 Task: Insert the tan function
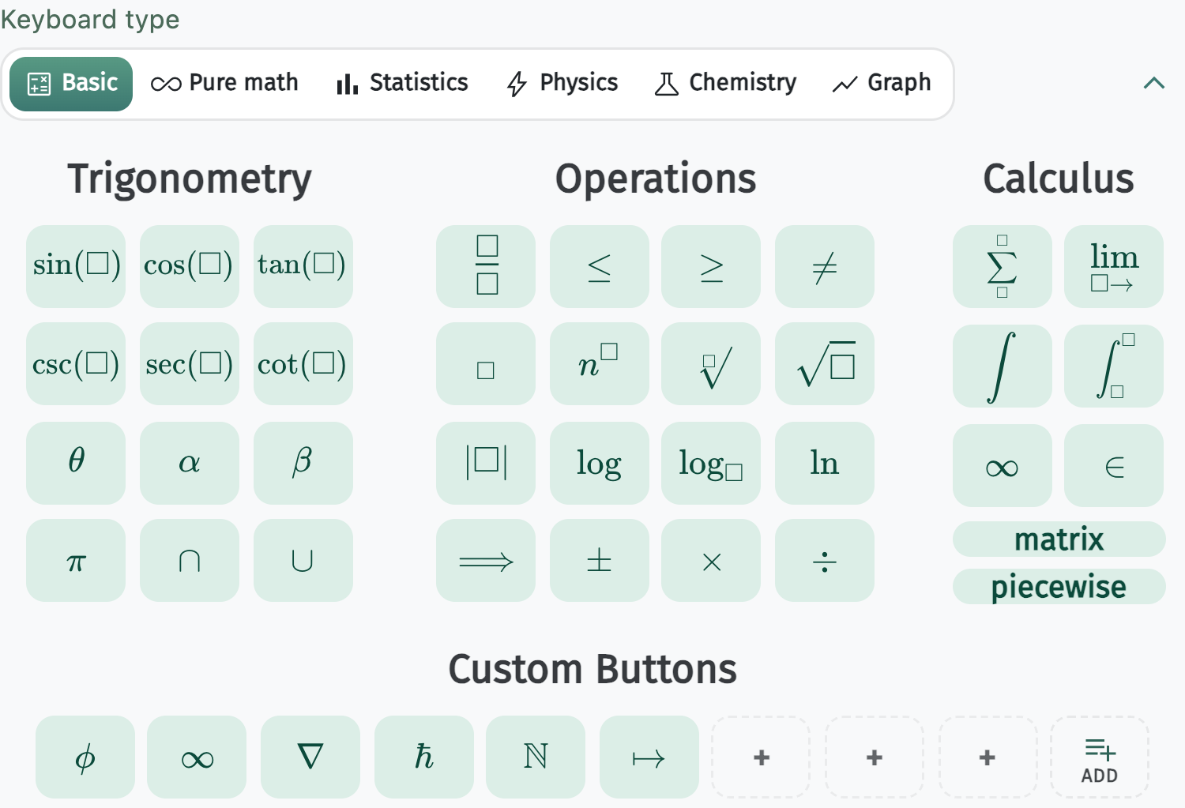[303, 266]
